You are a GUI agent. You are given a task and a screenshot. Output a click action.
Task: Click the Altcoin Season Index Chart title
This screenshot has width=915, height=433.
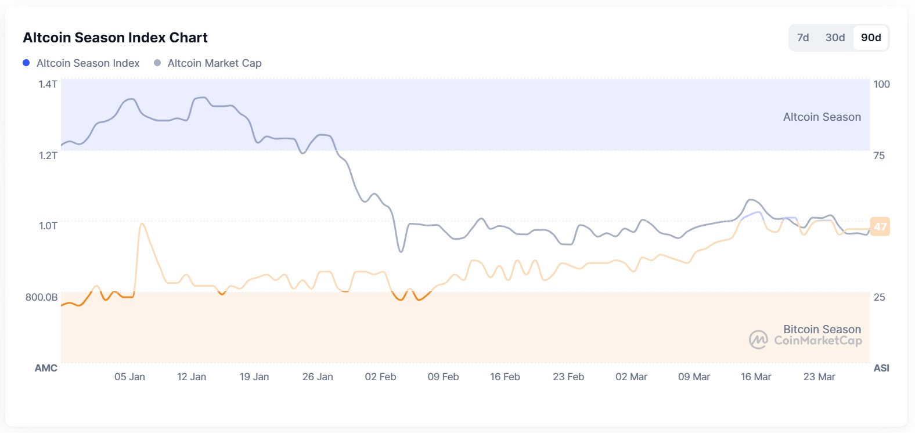click(115, 38)
